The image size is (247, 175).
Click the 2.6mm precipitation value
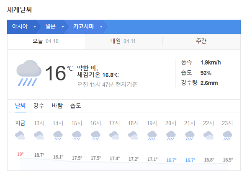[209, 83]
